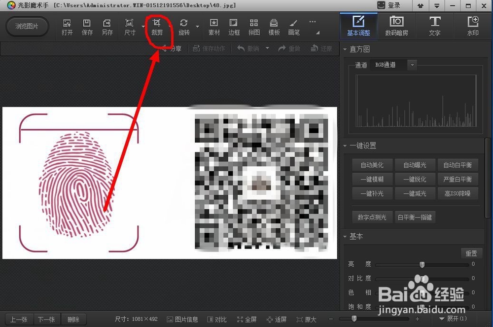Apply 自动曝光 auto exposure
Screen dimensions: 493x327
click(415, 165)
